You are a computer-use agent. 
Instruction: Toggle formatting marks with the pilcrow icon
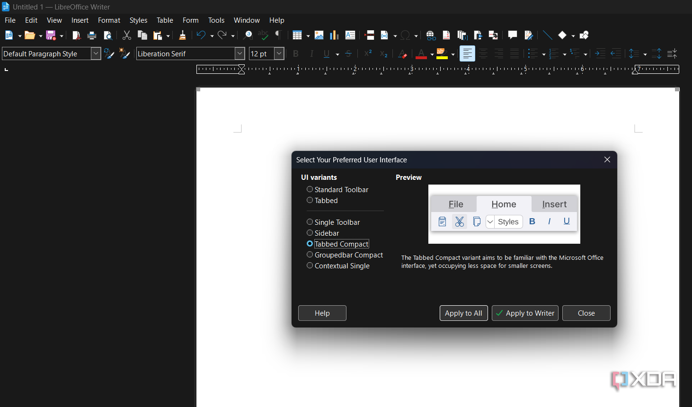tap(279, 35)
